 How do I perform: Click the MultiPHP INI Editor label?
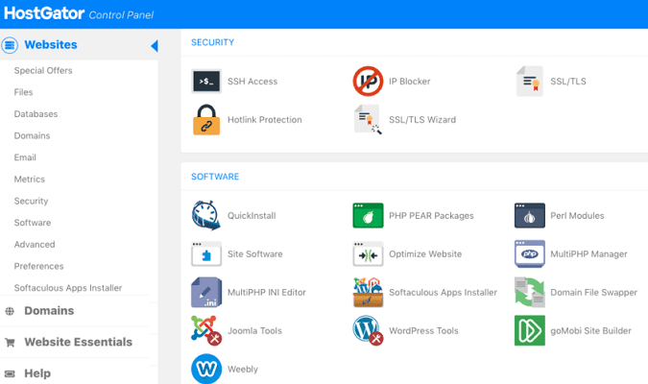(267, 293)
